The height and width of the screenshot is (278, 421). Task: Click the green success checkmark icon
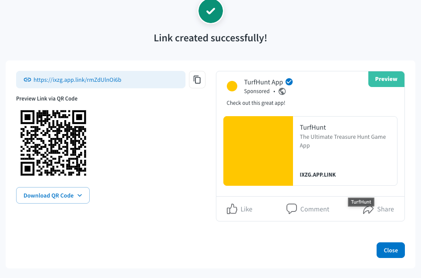pos(211,11)
